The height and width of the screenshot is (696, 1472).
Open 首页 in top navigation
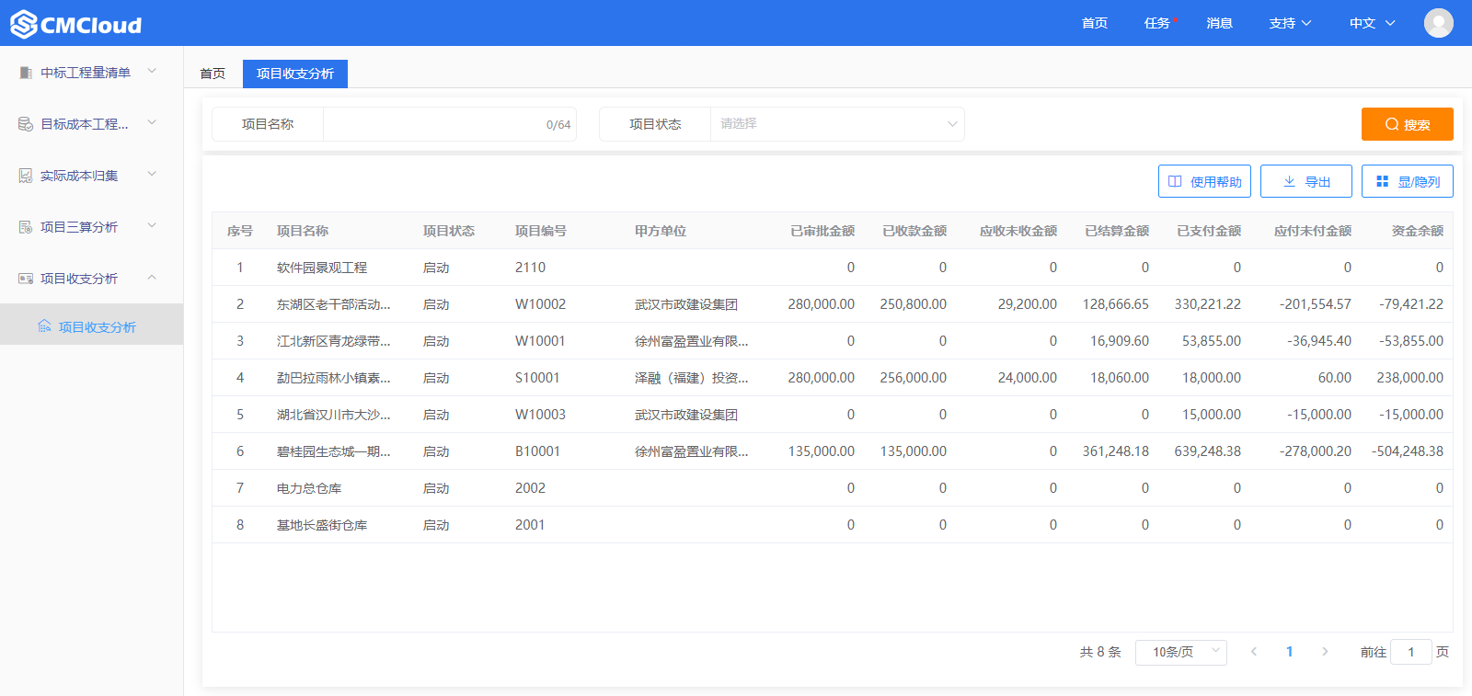click(x=1095, y=23)
